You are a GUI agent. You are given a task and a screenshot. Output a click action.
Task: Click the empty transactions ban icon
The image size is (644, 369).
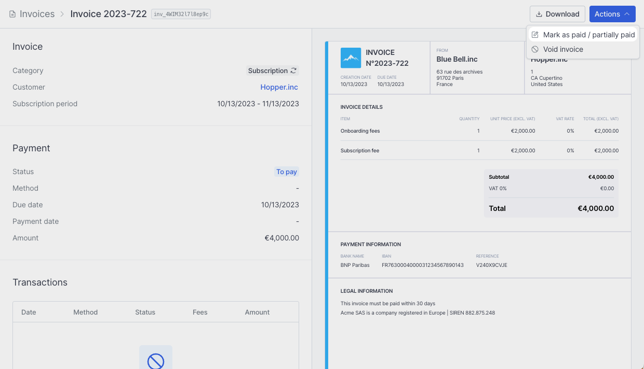click(x=156, y=361)
